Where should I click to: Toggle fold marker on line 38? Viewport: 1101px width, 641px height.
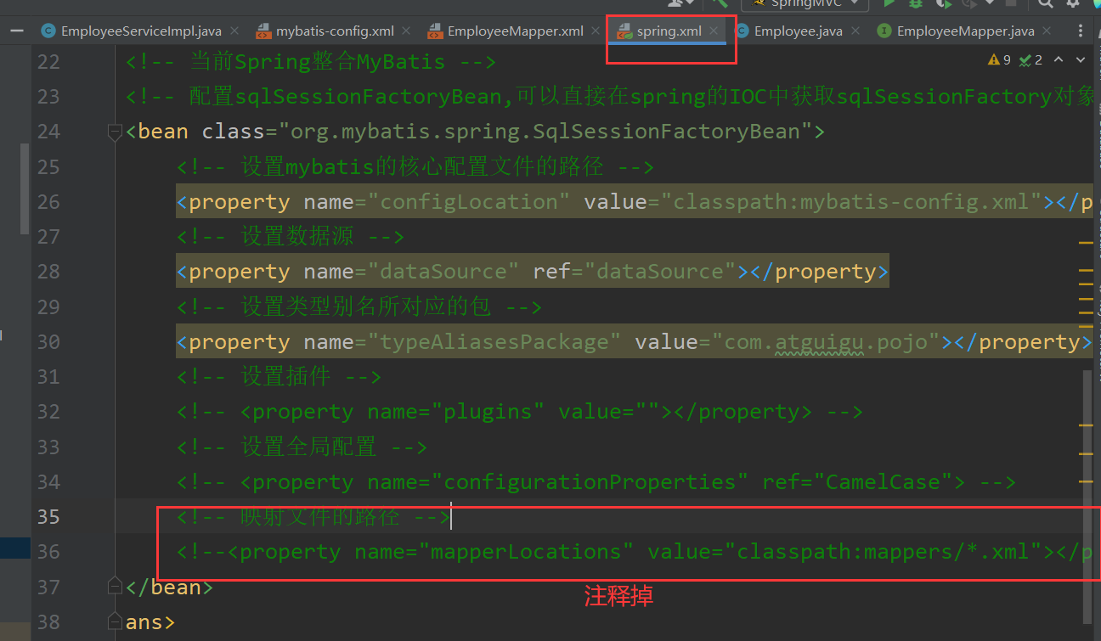pyautogui.click(x=115, y=621)
